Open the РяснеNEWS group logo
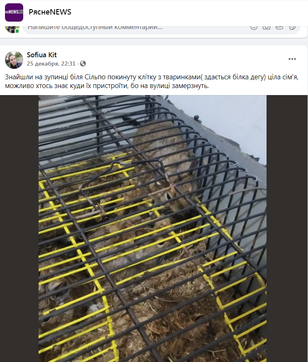Image resolution: width=308 pixels, height=362 pixels. 14,12
